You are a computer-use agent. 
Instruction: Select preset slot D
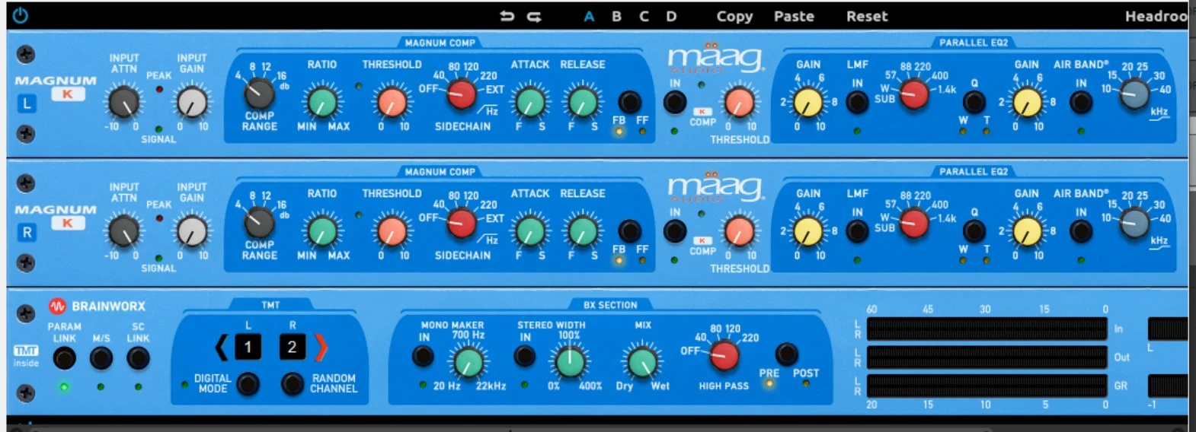671,16
